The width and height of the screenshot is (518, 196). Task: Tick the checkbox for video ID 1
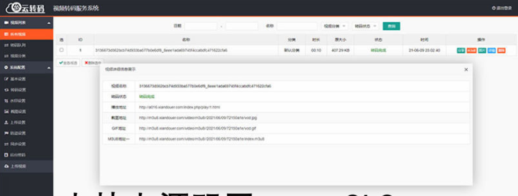pyautogui.click(x=61, y=50)
